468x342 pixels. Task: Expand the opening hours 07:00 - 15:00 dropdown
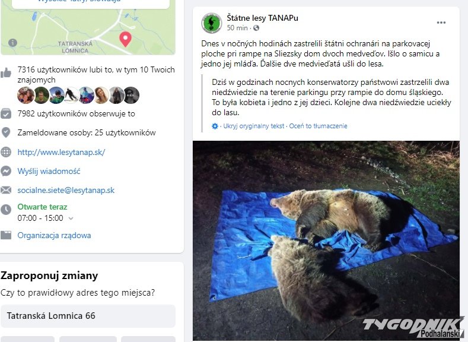pos(71,218)
